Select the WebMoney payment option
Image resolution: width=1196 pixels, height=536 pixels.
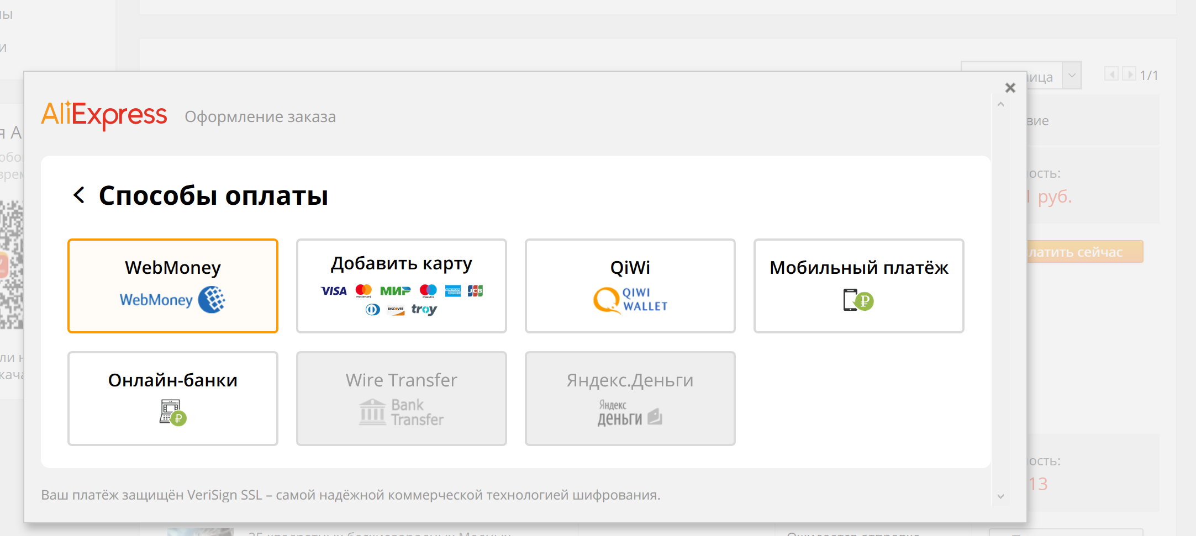(x=173, y=286)
